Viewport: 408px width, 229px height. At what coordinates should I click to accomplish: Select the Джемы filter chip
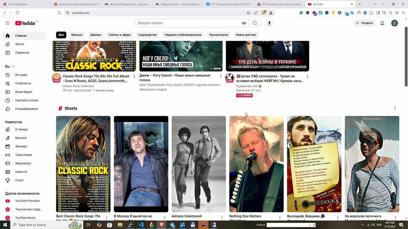(95, 35)
